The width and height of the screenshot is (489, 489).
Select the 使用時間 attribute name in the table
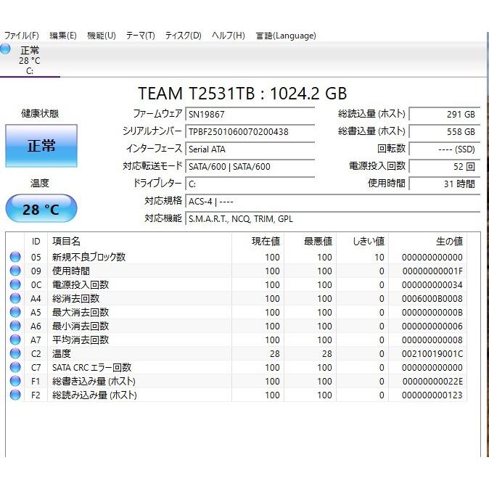click(71, 271)
